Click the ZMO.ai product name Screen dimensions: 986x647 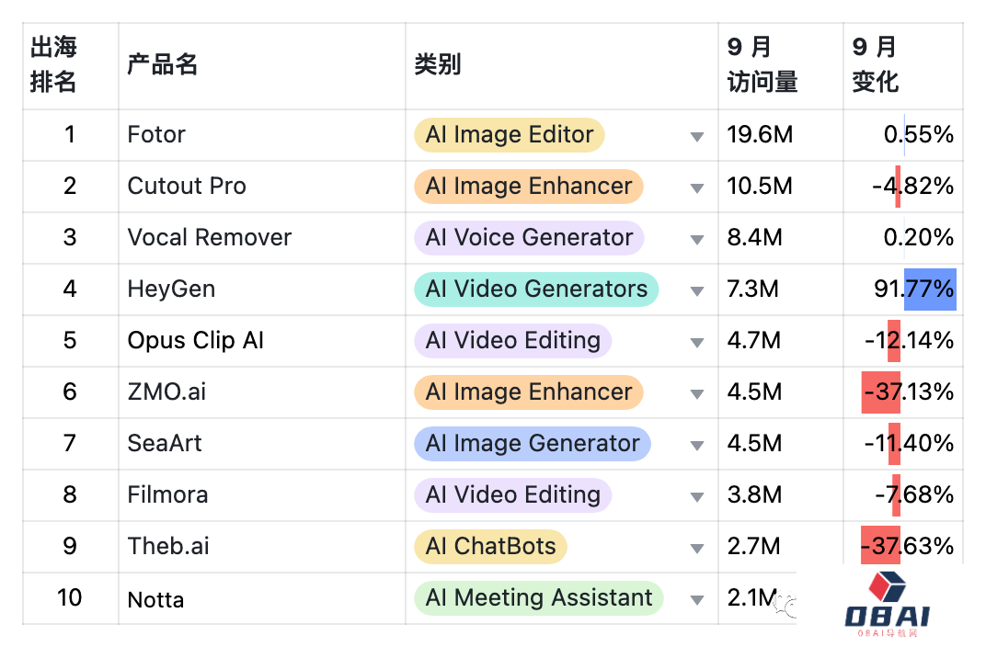coord(166,392)
